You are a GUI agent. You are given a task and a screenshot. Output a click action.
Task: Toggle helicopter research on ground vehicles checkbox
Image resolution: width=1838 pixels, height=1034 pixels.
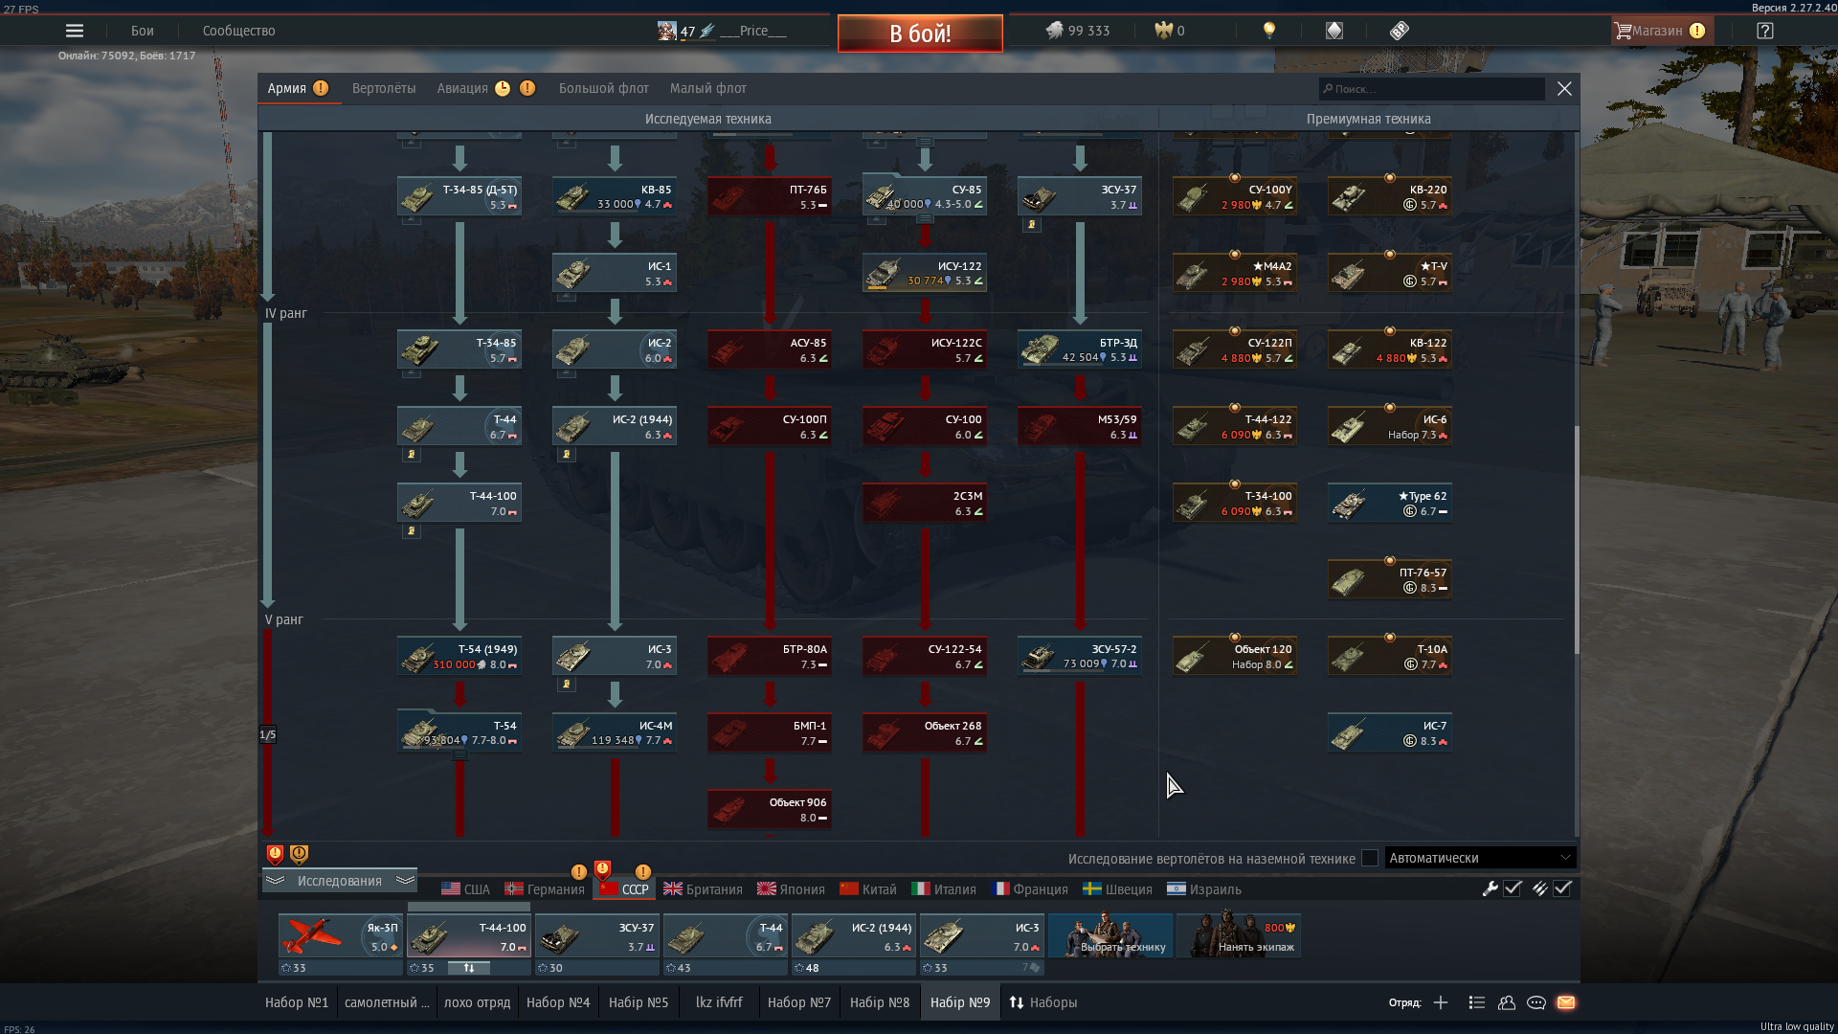tap(1370, 858)
